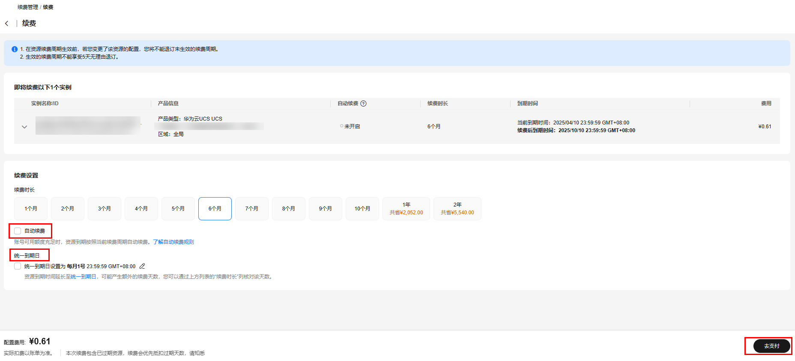Click the back arrow next to 续费
This screenshot has height=361, width=795.
pyautogui.click(x=6, y=24)
